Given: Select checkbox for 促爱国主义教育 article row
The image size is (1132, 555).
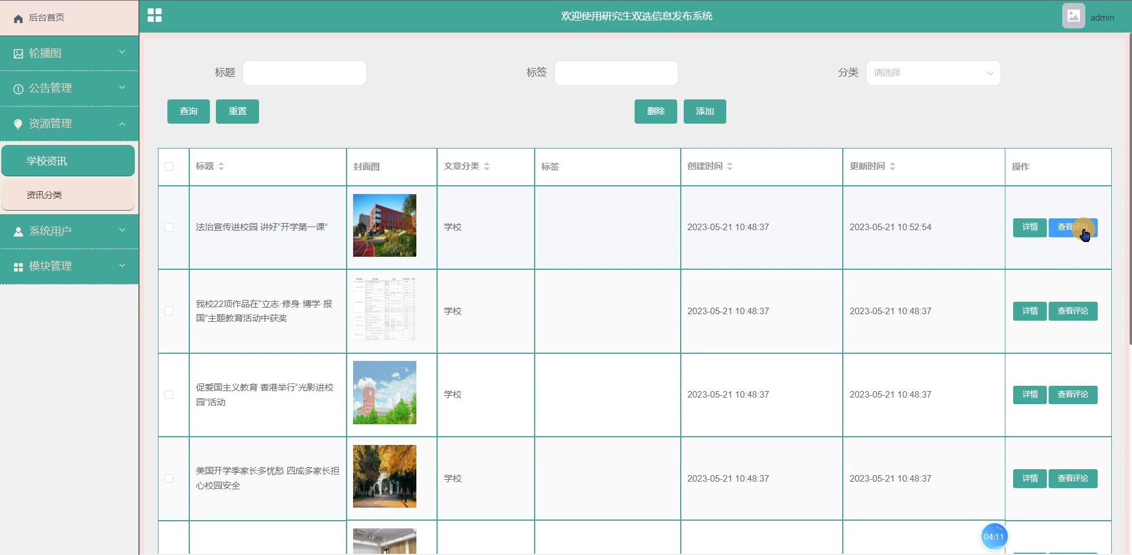Looking at the screenshot, I should coord(169,395).
